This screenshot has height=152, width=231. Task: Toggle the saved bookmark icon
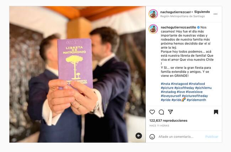[x=216, y=112]
